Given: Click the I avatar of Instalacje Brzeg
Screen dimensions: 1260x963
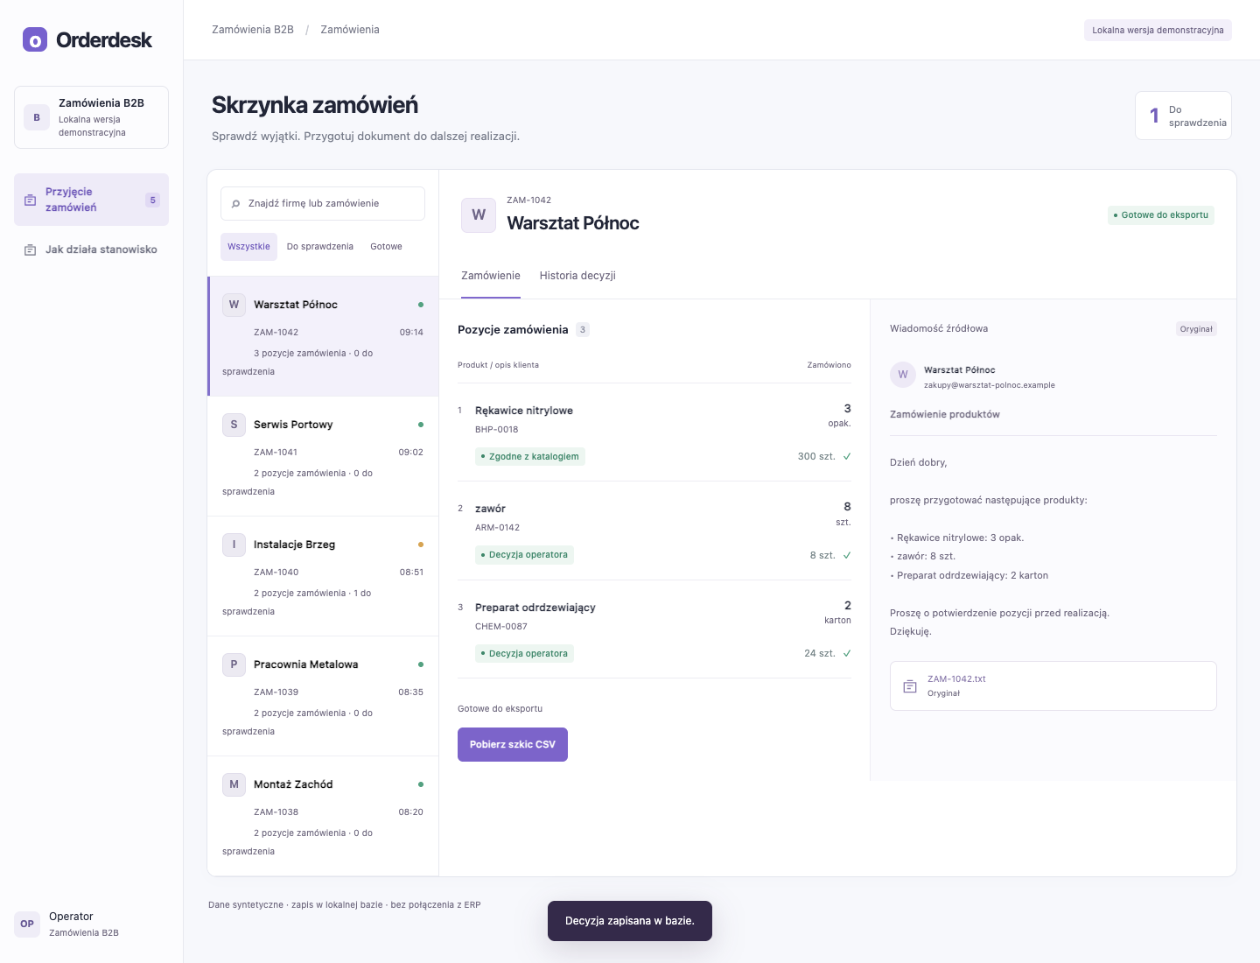Looking at the screenshot, I should tap(234, 545).
